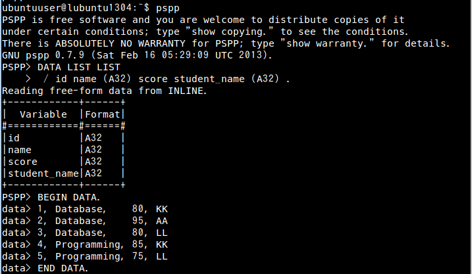Click 'student_name (A32)' in the variable definition line
Viewport: 472px width, 274px height.
click(x=226, y=79)
